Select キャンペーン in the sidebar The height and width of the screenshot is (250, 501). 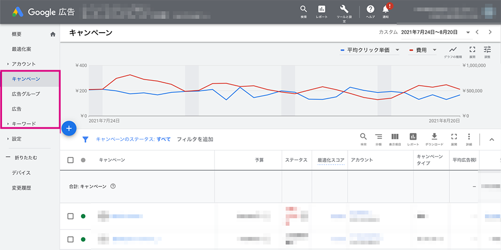click(x=26, y=79)
